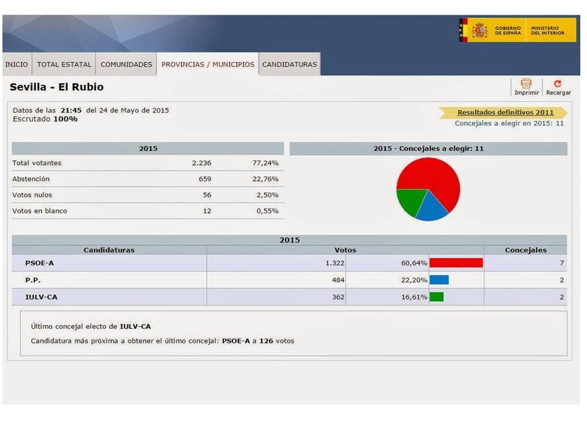Open the INICIO tab

[x=17, y=64]
